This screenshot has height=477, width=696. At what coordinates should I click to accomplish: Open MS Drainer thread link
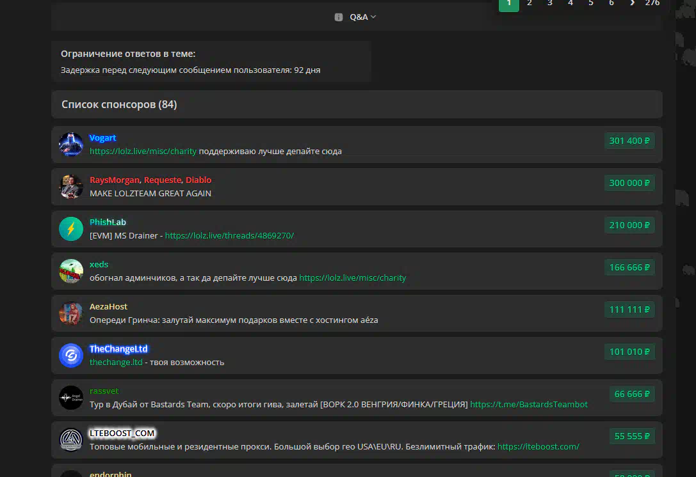coord(229,236)
